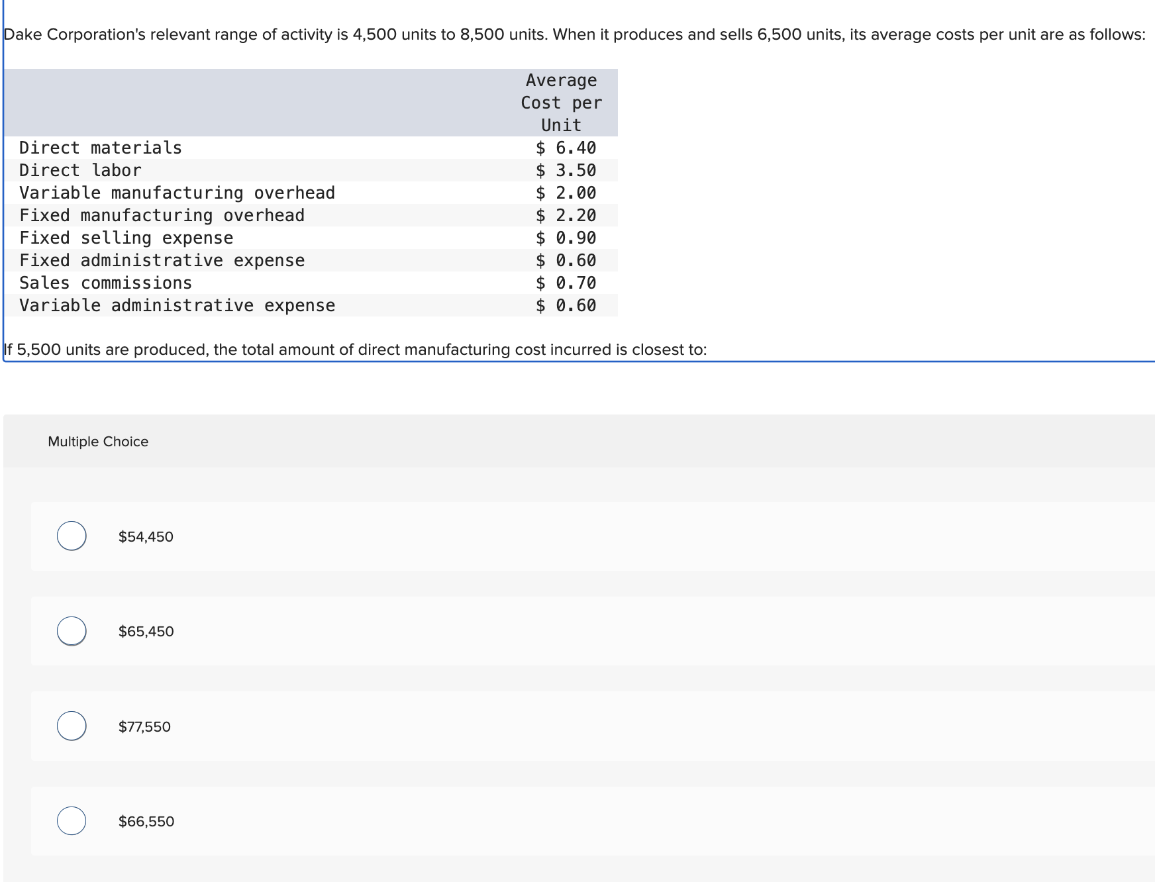Image resolution: width=1155 pixels, height=882 pixels.
Task: Click the $66,550 answer text
Action: (x=146, y=821)
